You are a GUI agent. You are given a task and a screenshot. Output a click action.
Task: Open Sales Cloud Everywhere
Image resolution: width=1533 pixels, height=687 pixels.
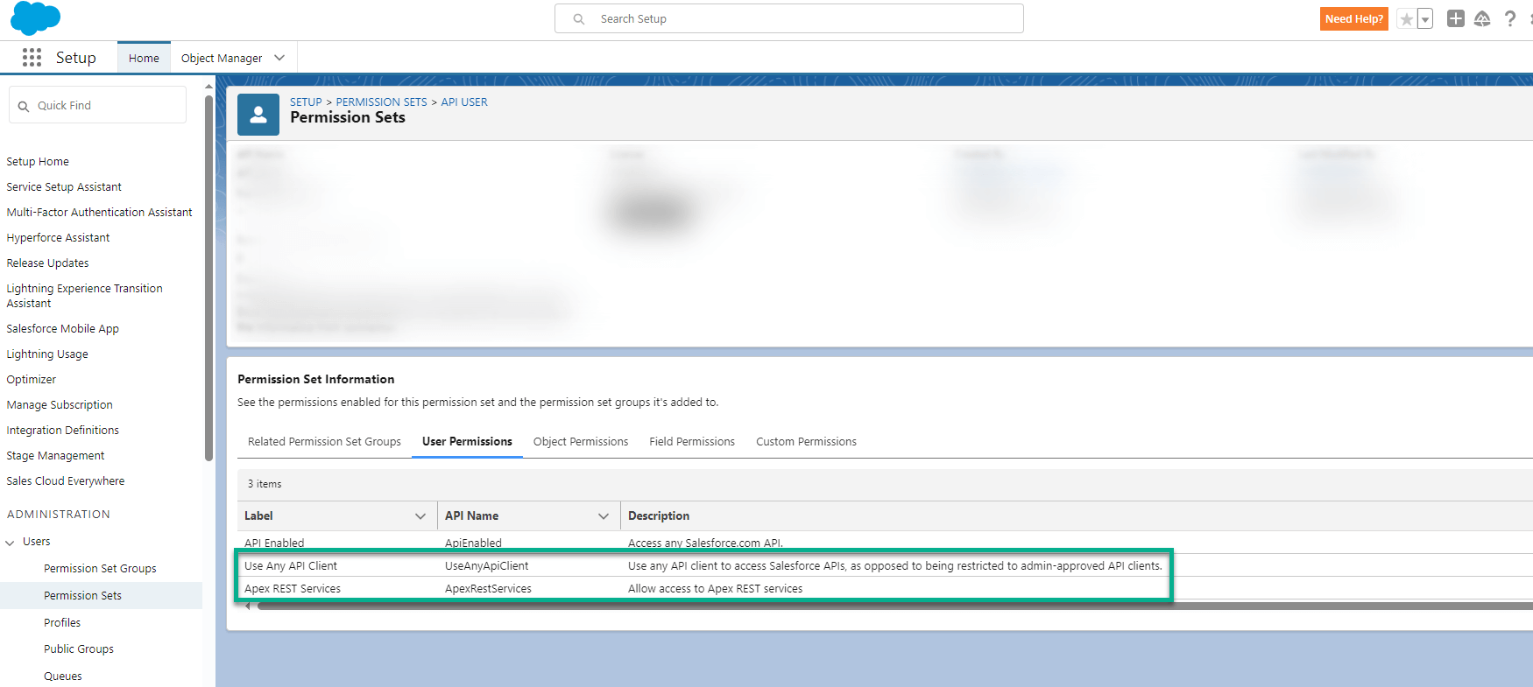click(66, 481)
